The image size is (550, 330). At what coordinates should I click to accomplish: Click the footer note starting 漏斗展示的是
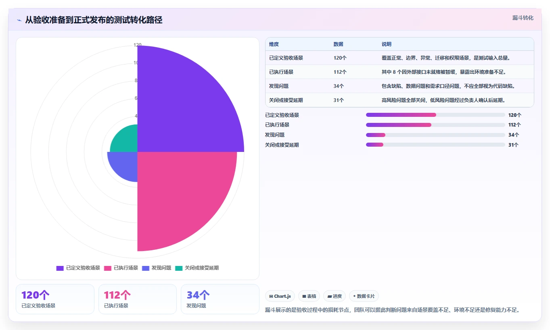392,310
